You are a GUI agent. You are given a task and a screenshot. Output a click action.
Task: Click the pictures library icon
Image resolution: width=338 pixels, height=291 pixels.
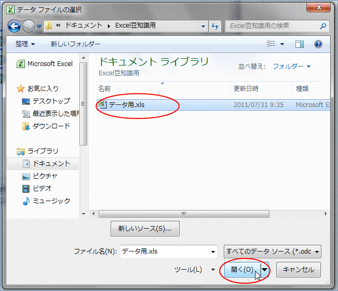click(26, 177)
